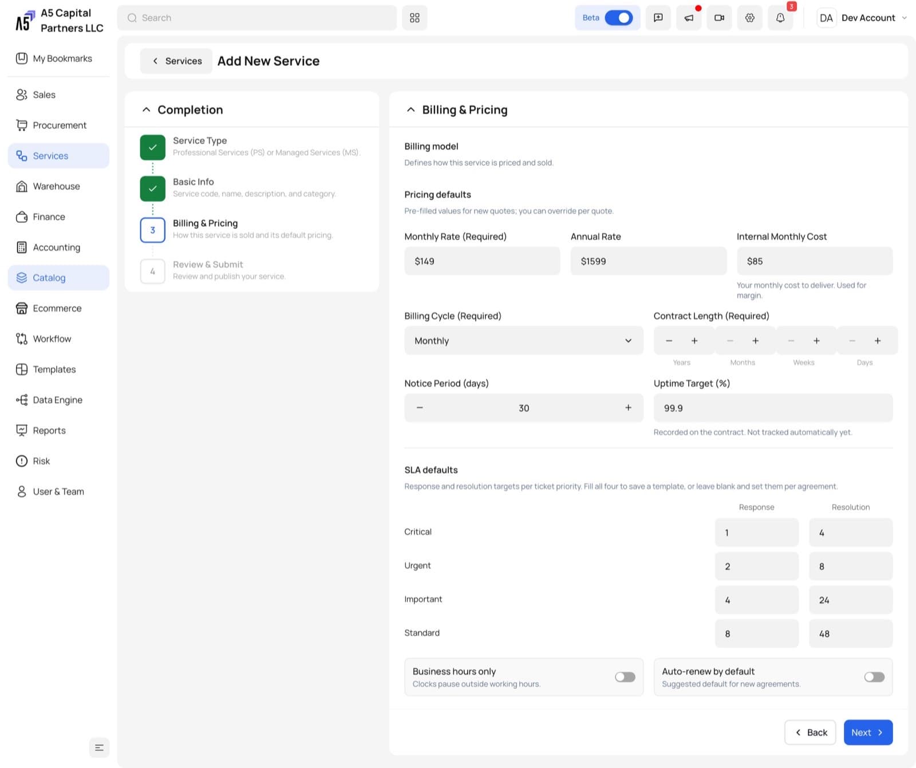Viewport: 916px width, 768px height.
Task: Collapse the Billing & Pricing section
Action: tap(410, 109)
